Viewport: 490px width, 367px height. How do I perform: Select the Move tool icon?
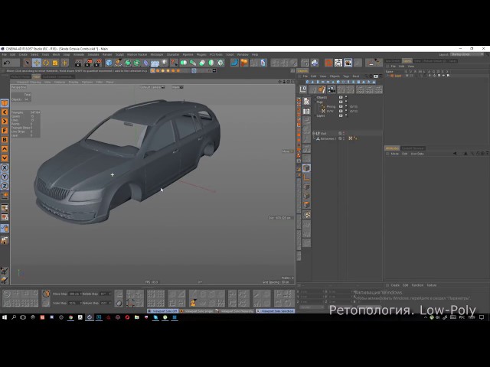pos(38,63)
